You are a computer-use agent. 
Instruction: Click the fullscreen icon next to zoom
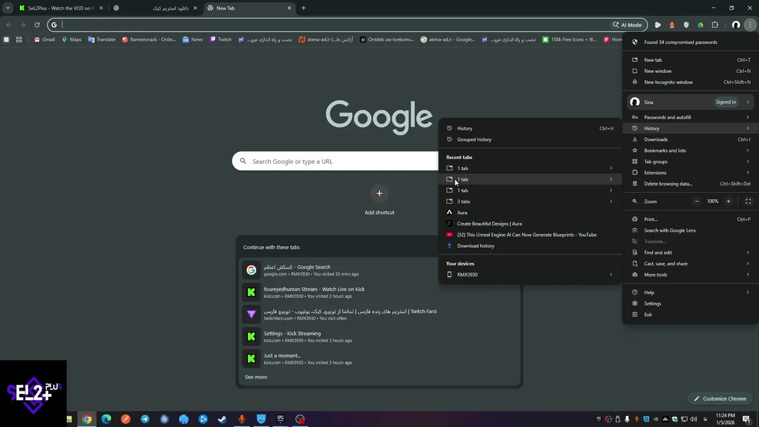tap(748, 201)
